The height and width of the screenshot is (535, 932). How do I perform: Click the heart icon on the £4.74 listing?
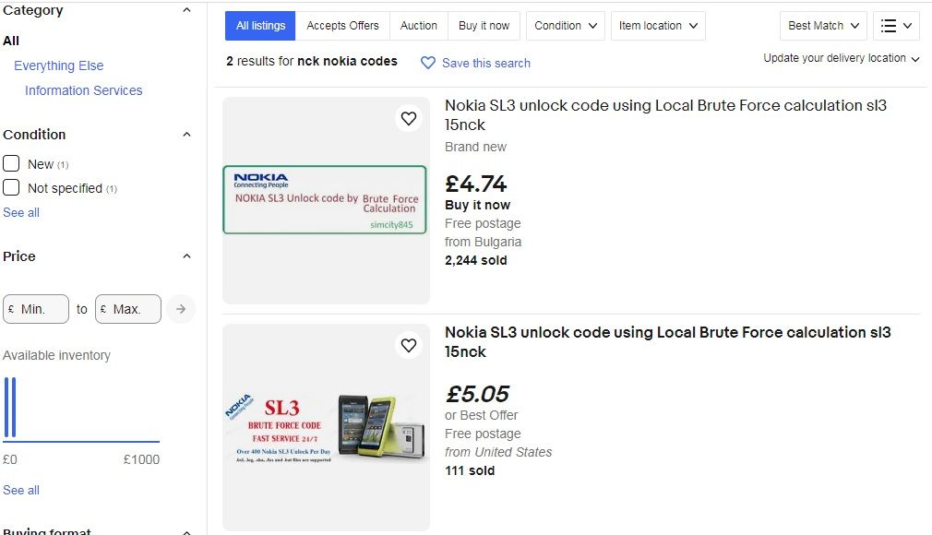click(x=409, y=118)
